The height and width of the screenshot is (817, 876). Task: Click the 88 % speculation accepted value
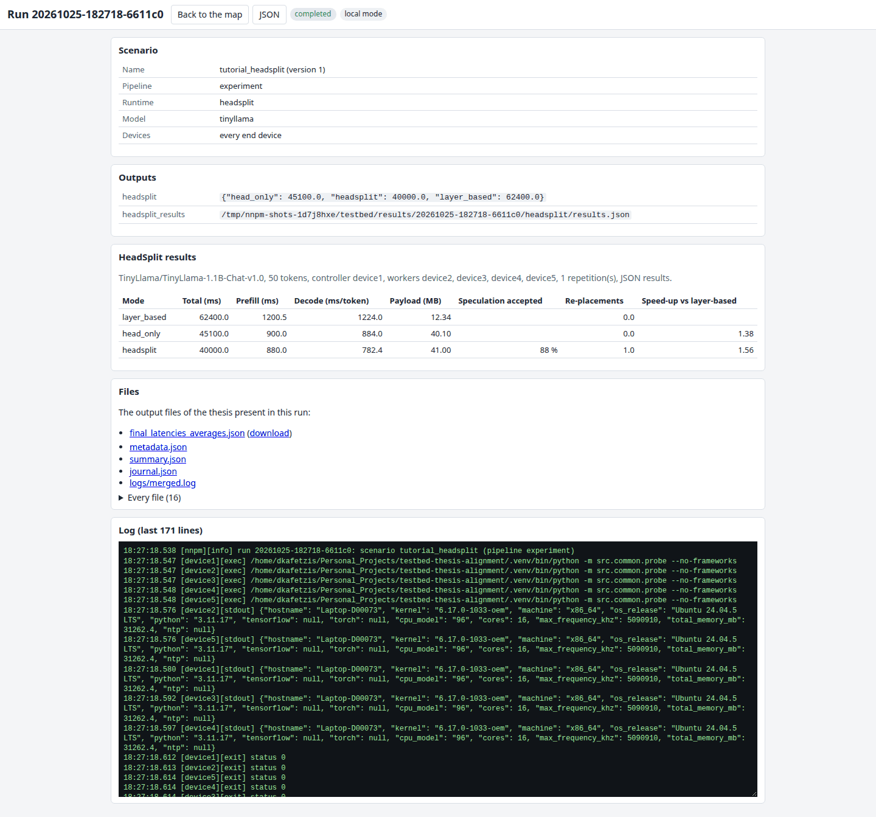pos(549,350)
